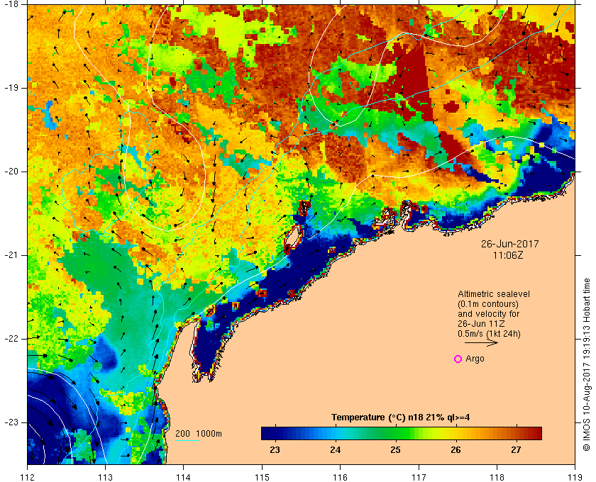Viewport: 596px width, 482px height.
Task: Click the temperature color scale bar
Action: pos(402,433)
